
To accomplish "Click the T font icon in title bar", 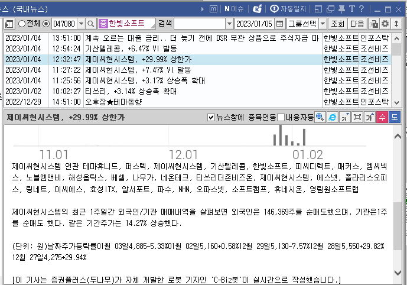I will pyautogui.click(x=352, y=9).
